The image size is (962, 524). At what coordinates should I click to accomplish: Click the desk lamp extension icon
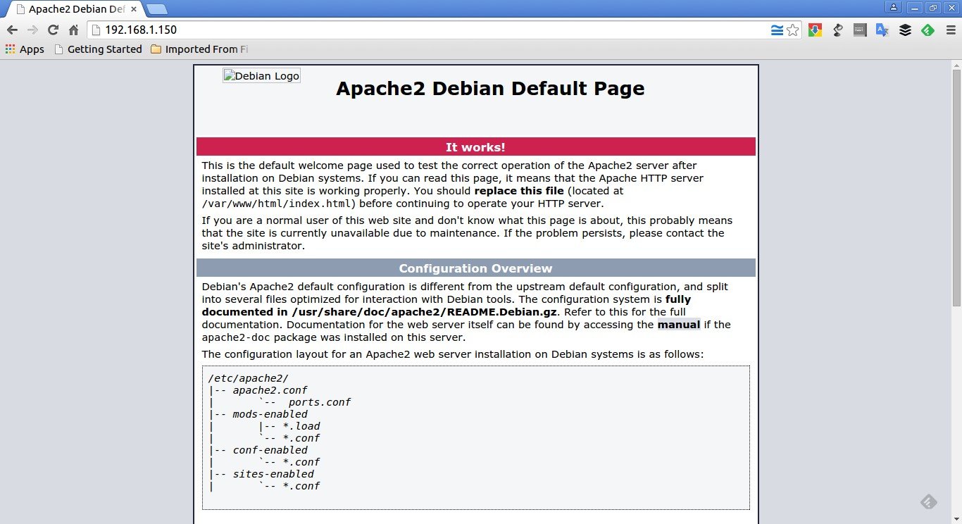click(x=837, y=30)
